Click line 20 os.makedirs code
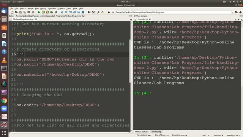Screen dimensions: 243x137 60,75
